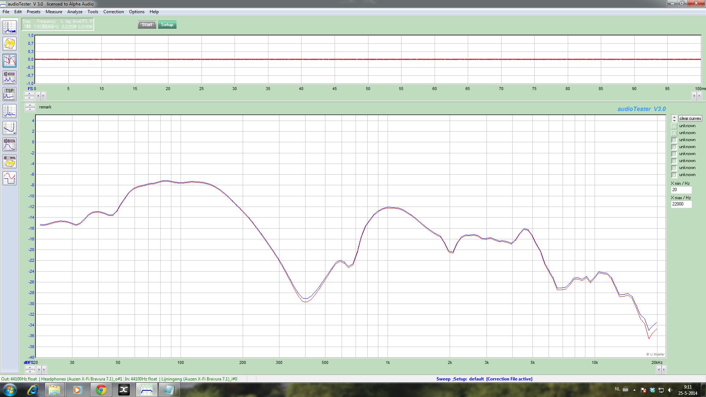This screenshot has width=706, height=397.
Task: Open the Correction menu
Action: (x=113, y=12)
